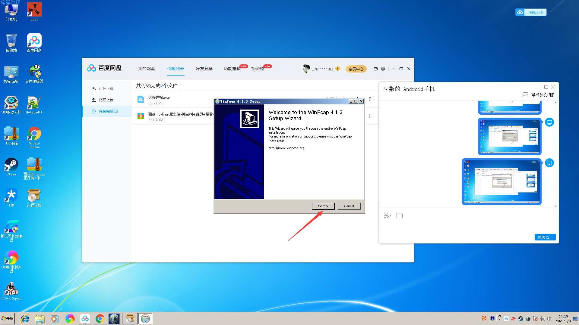
Task: Cancel the WinPcap setup wizard
Action: pos(349,206)
